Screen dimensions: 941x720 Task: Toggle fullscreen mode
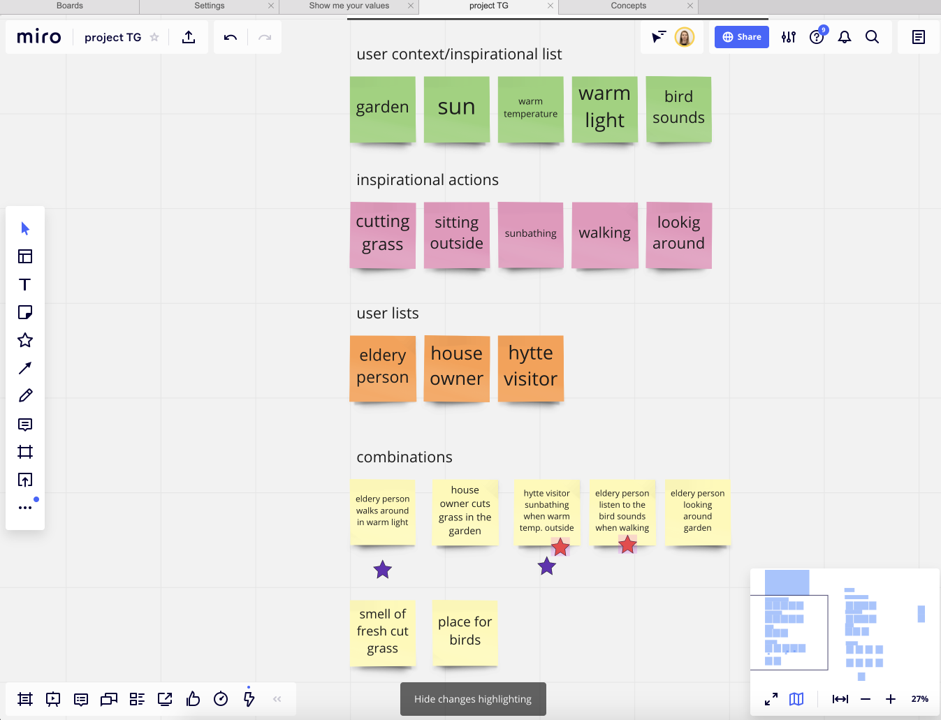click(771, 699)
